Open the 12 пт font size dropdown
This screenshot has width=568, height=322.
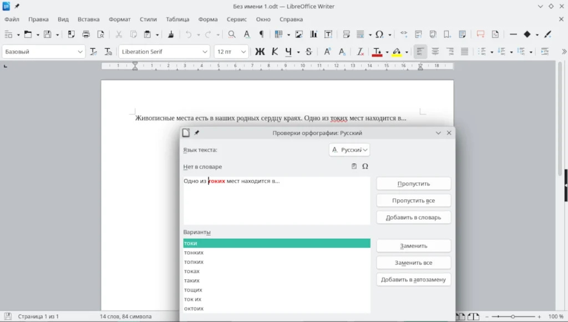pyautogui.click(x=244, y=52)
